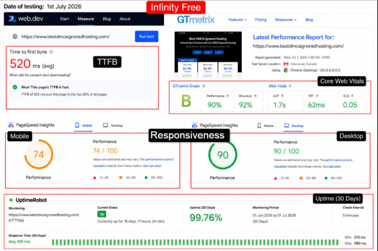Select the Desktop tab in left PageSpeed panel
378x251 pixels.
click(113, 125)
